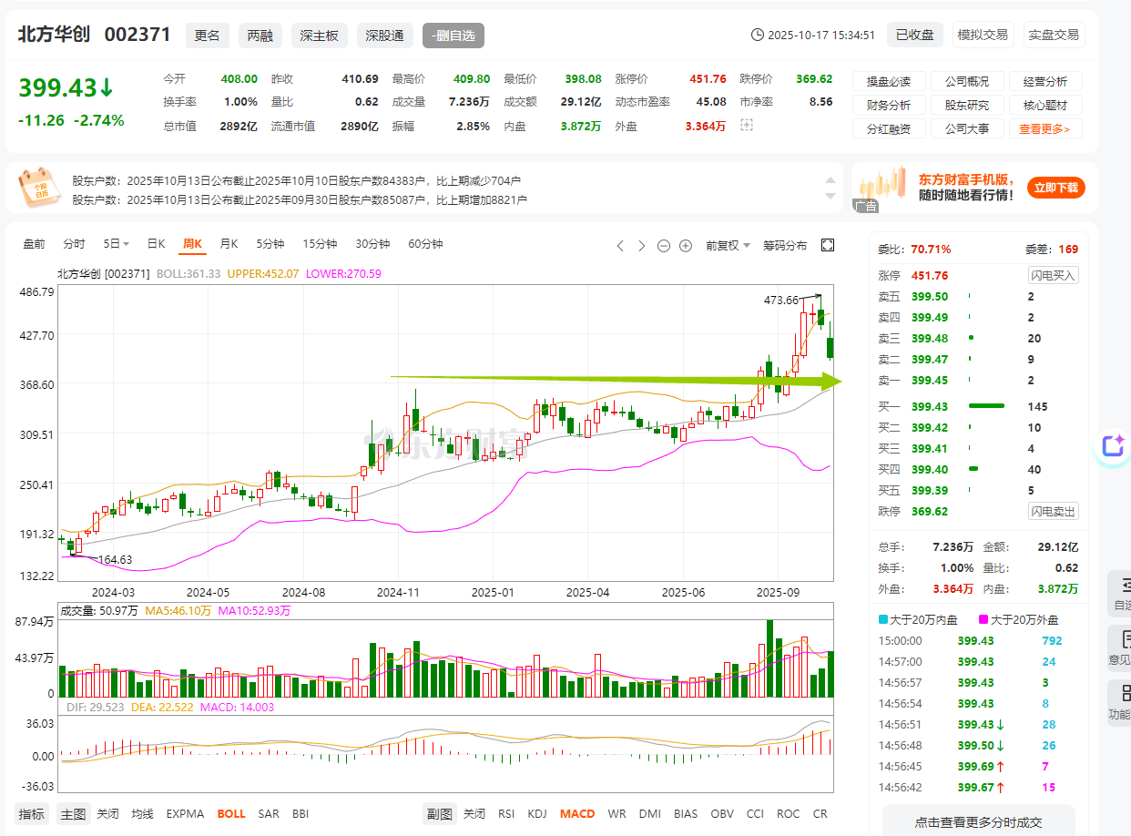Viewport: 1131px width, 836px height.
Task: Open 实盘交易 live trading
Action: (1054, 35)
